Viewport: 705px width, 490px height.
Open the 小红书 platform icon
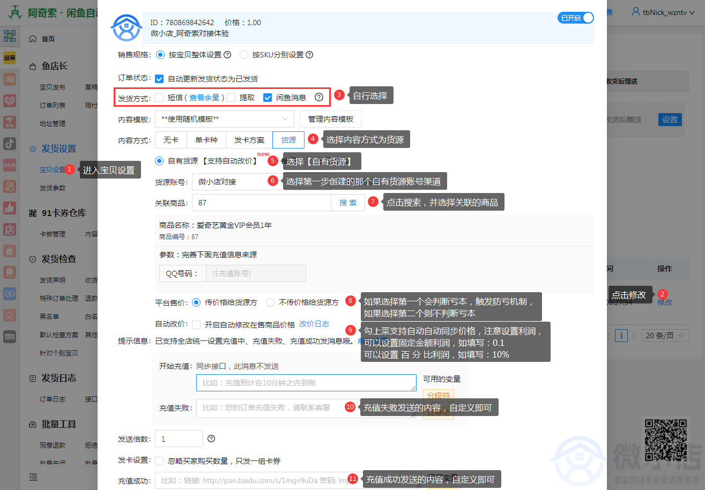point(9,165)
